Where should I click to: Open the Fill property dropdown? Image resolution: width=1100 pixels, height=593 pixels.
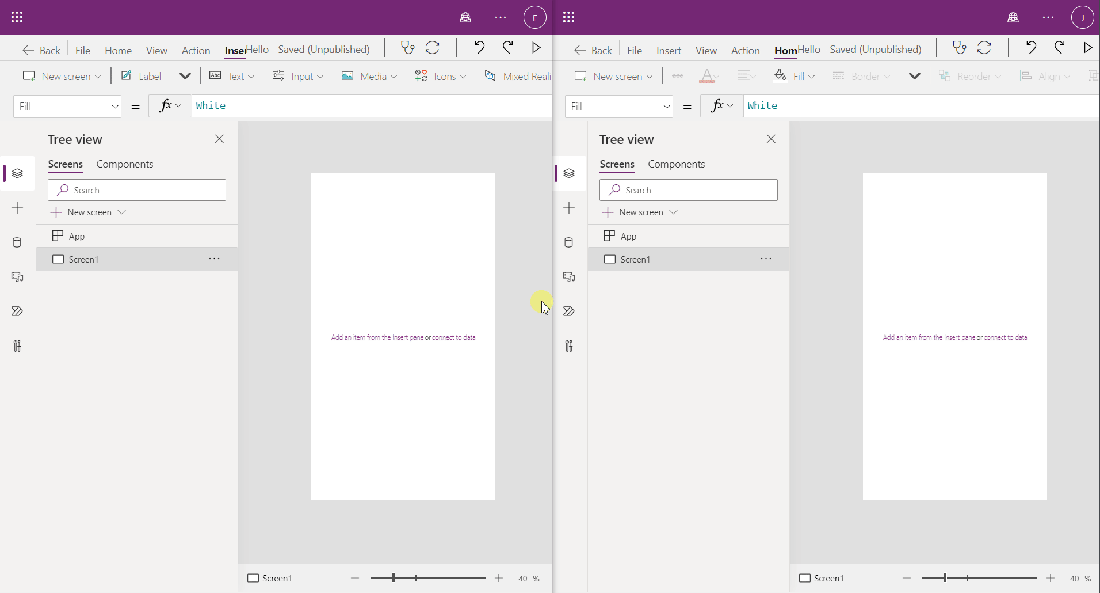point(67,106)
